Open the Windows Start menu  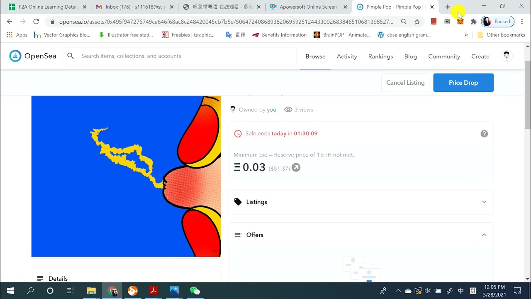(10, 291)
